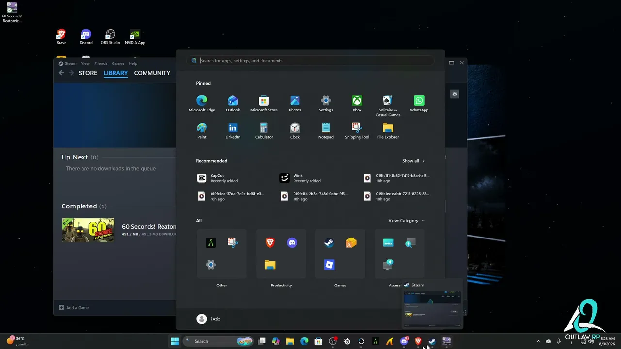This screenshot has height=349, width=621.
Task: Show all recommended items
Action: point(413,161)
